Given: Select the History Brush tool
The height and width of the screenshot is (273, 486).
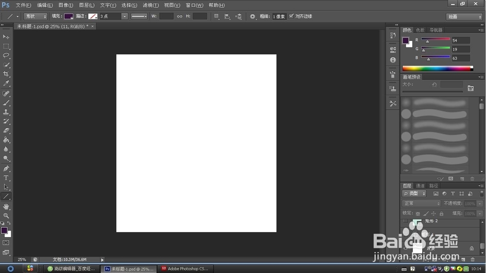Looking at the screenshot, I should coord(6,121).
